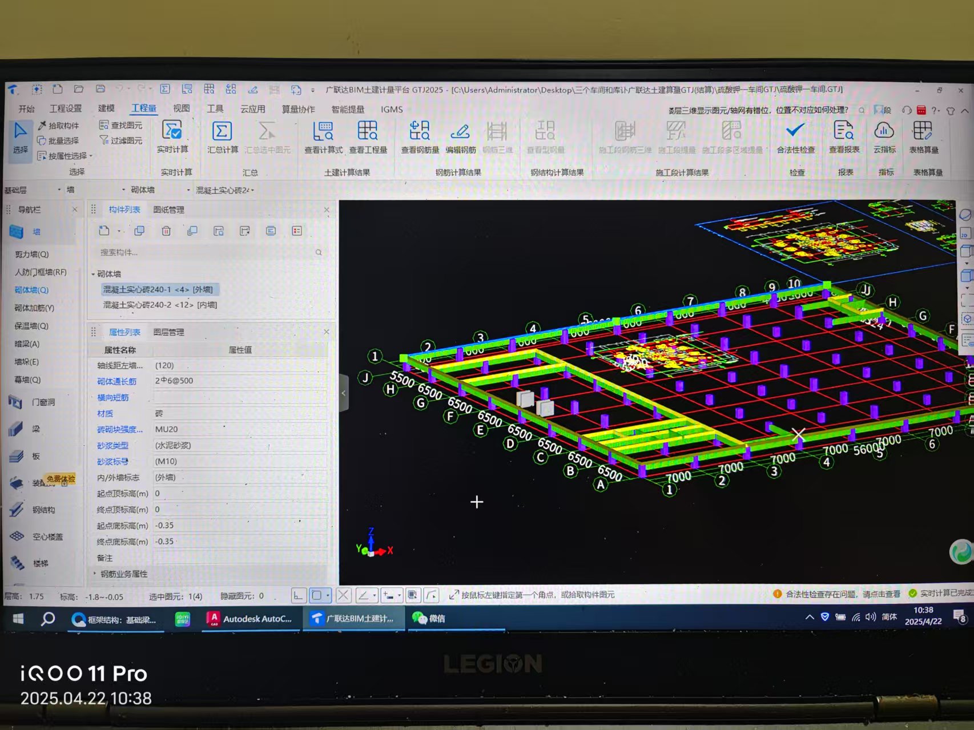Click the 砌体通长筋 value 2Φ6@500

point(240,381)
